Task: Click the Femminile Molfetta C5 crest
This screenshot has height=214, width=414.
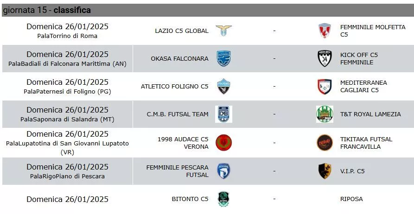Action: pos(325,31)
